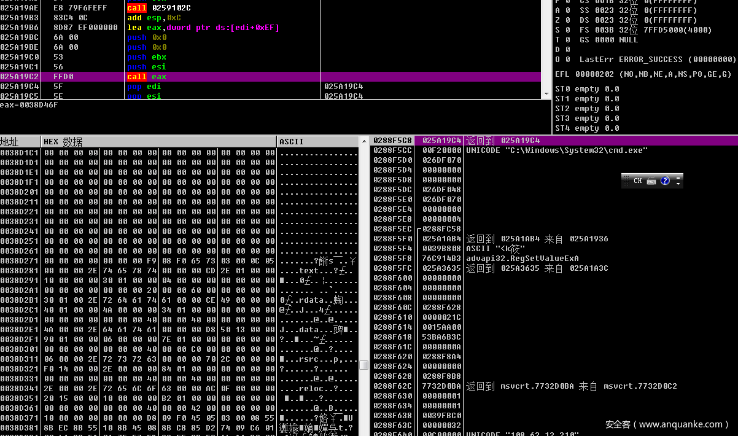
Task: Select stack entry with cmd.exe UNICODE string
Action: coord(555,150)
